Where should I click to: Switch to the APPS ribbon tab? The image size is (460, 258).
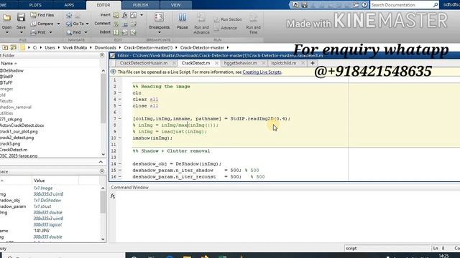click(69, 5)
